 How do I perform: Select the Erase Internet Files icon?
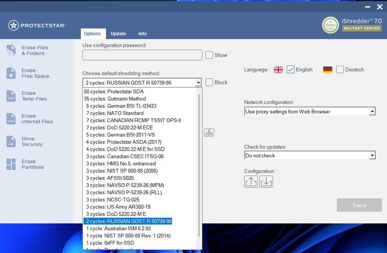pyautogui.click(x=11, y=119)
